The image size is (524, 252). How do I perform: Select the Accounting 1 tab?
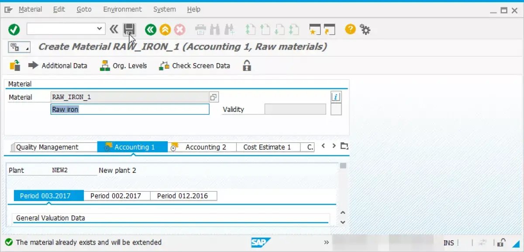click(132, 147)
